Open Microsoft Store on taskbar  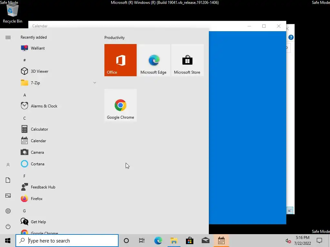(x=189, y=241)
